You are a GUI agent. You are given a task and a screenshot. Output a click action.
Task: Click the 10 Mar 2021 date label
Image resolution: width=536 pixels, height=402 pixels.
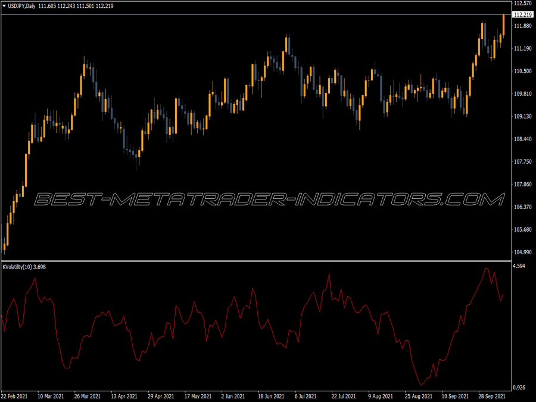(51, 397)
